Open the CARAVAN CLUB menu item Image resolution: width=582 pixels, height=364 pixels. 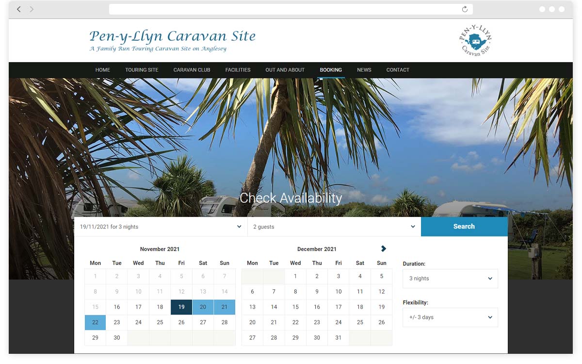192,70
